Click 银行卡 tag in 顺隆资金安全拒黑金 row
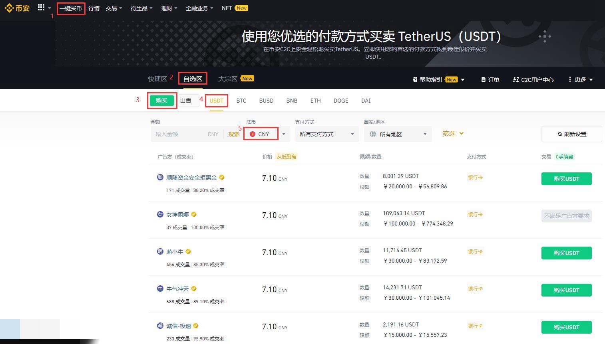 point(476,177)
